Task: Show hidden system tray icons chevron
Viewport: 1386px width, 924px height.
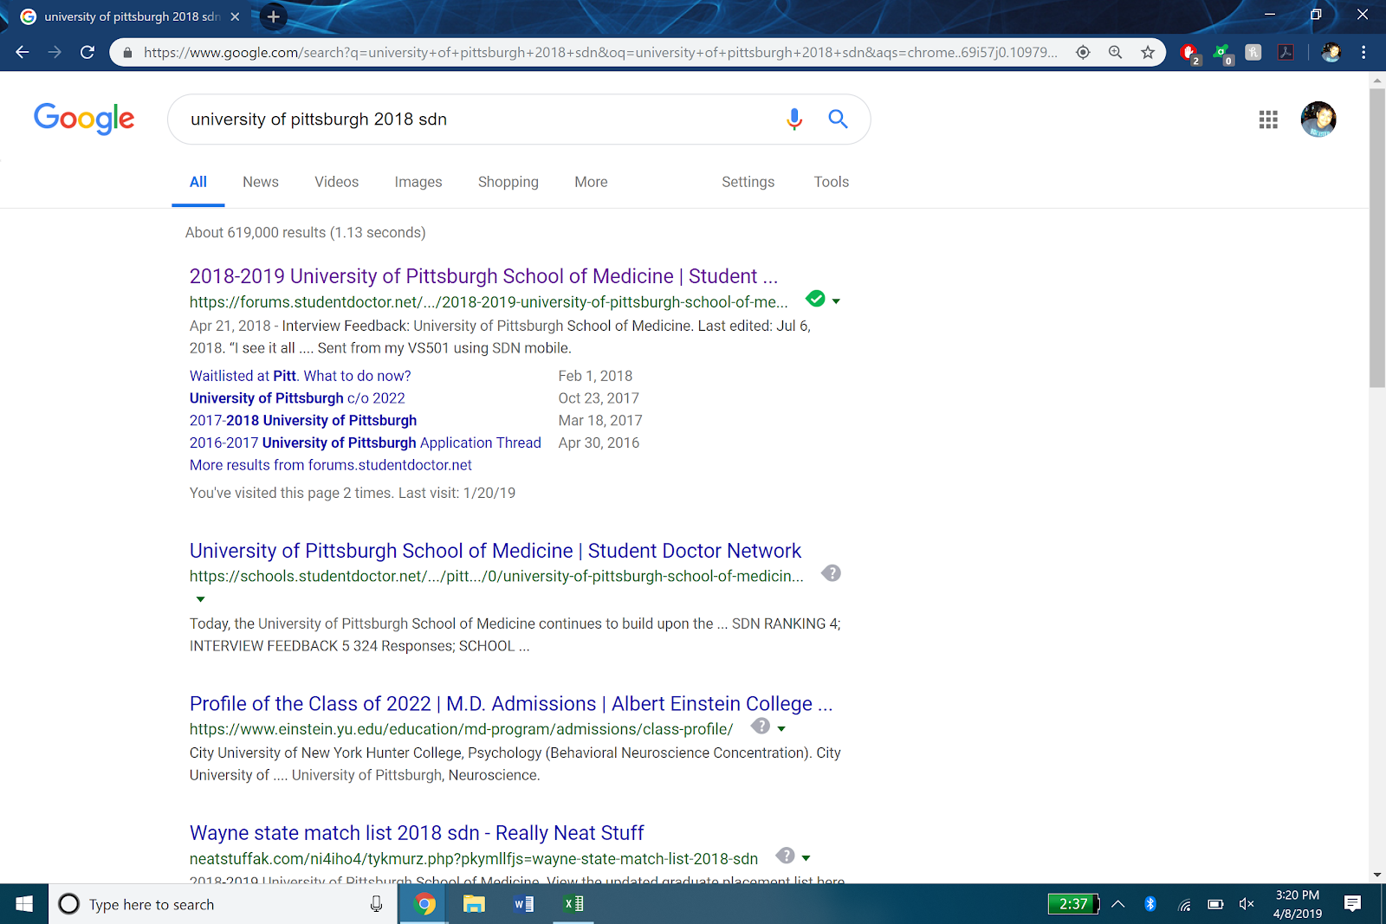Action: click(x=1118, y=904)
